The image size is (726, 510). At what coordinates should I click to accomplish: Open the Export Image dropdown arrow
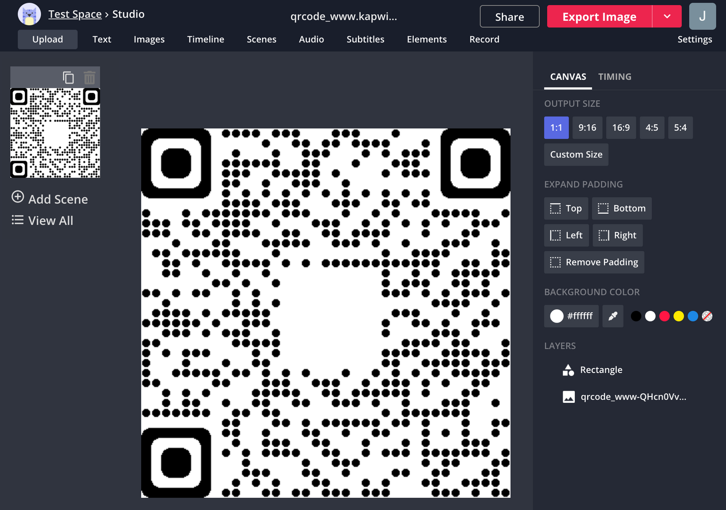[x=667, y=16]
